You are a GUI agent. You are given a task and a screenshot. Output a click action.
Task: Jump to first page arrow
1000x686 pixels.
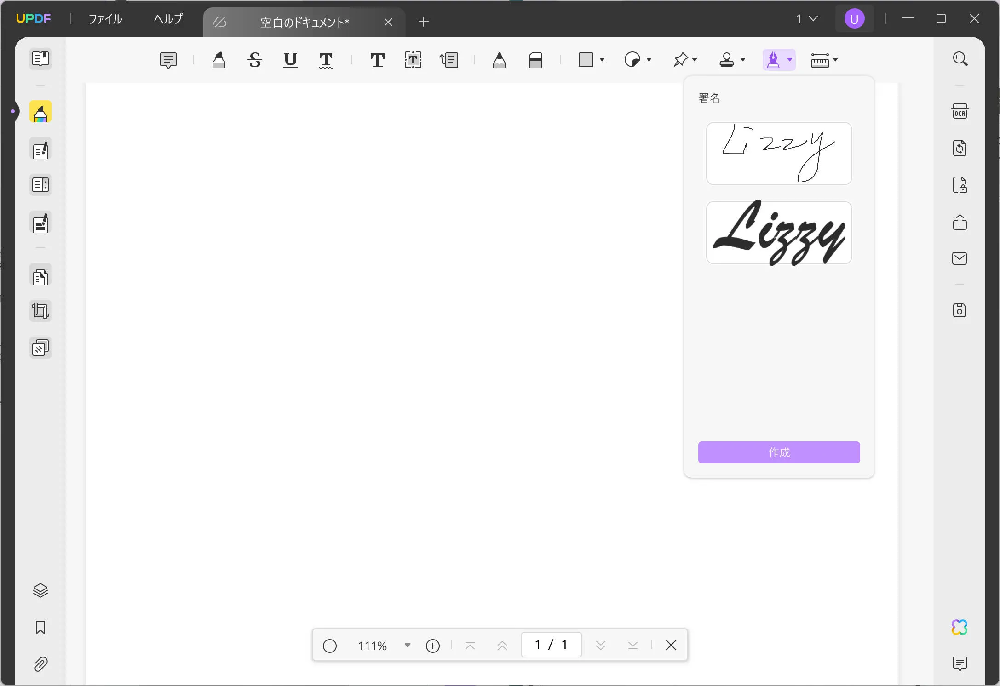point(470,646)
